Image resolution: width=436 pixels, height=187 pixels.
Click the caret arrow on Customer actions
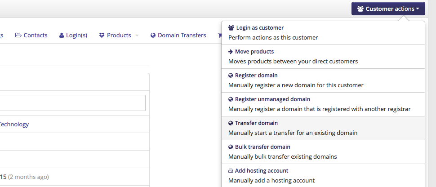[x=418, y=9]
